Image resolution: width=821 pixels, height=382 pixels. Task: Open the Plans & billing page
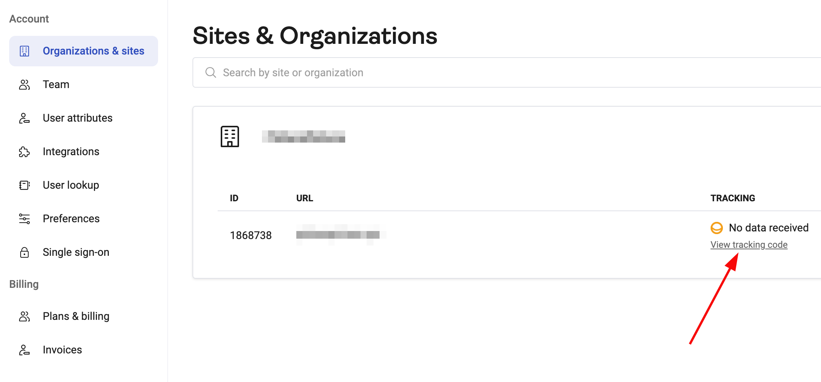tap(76, 316)
